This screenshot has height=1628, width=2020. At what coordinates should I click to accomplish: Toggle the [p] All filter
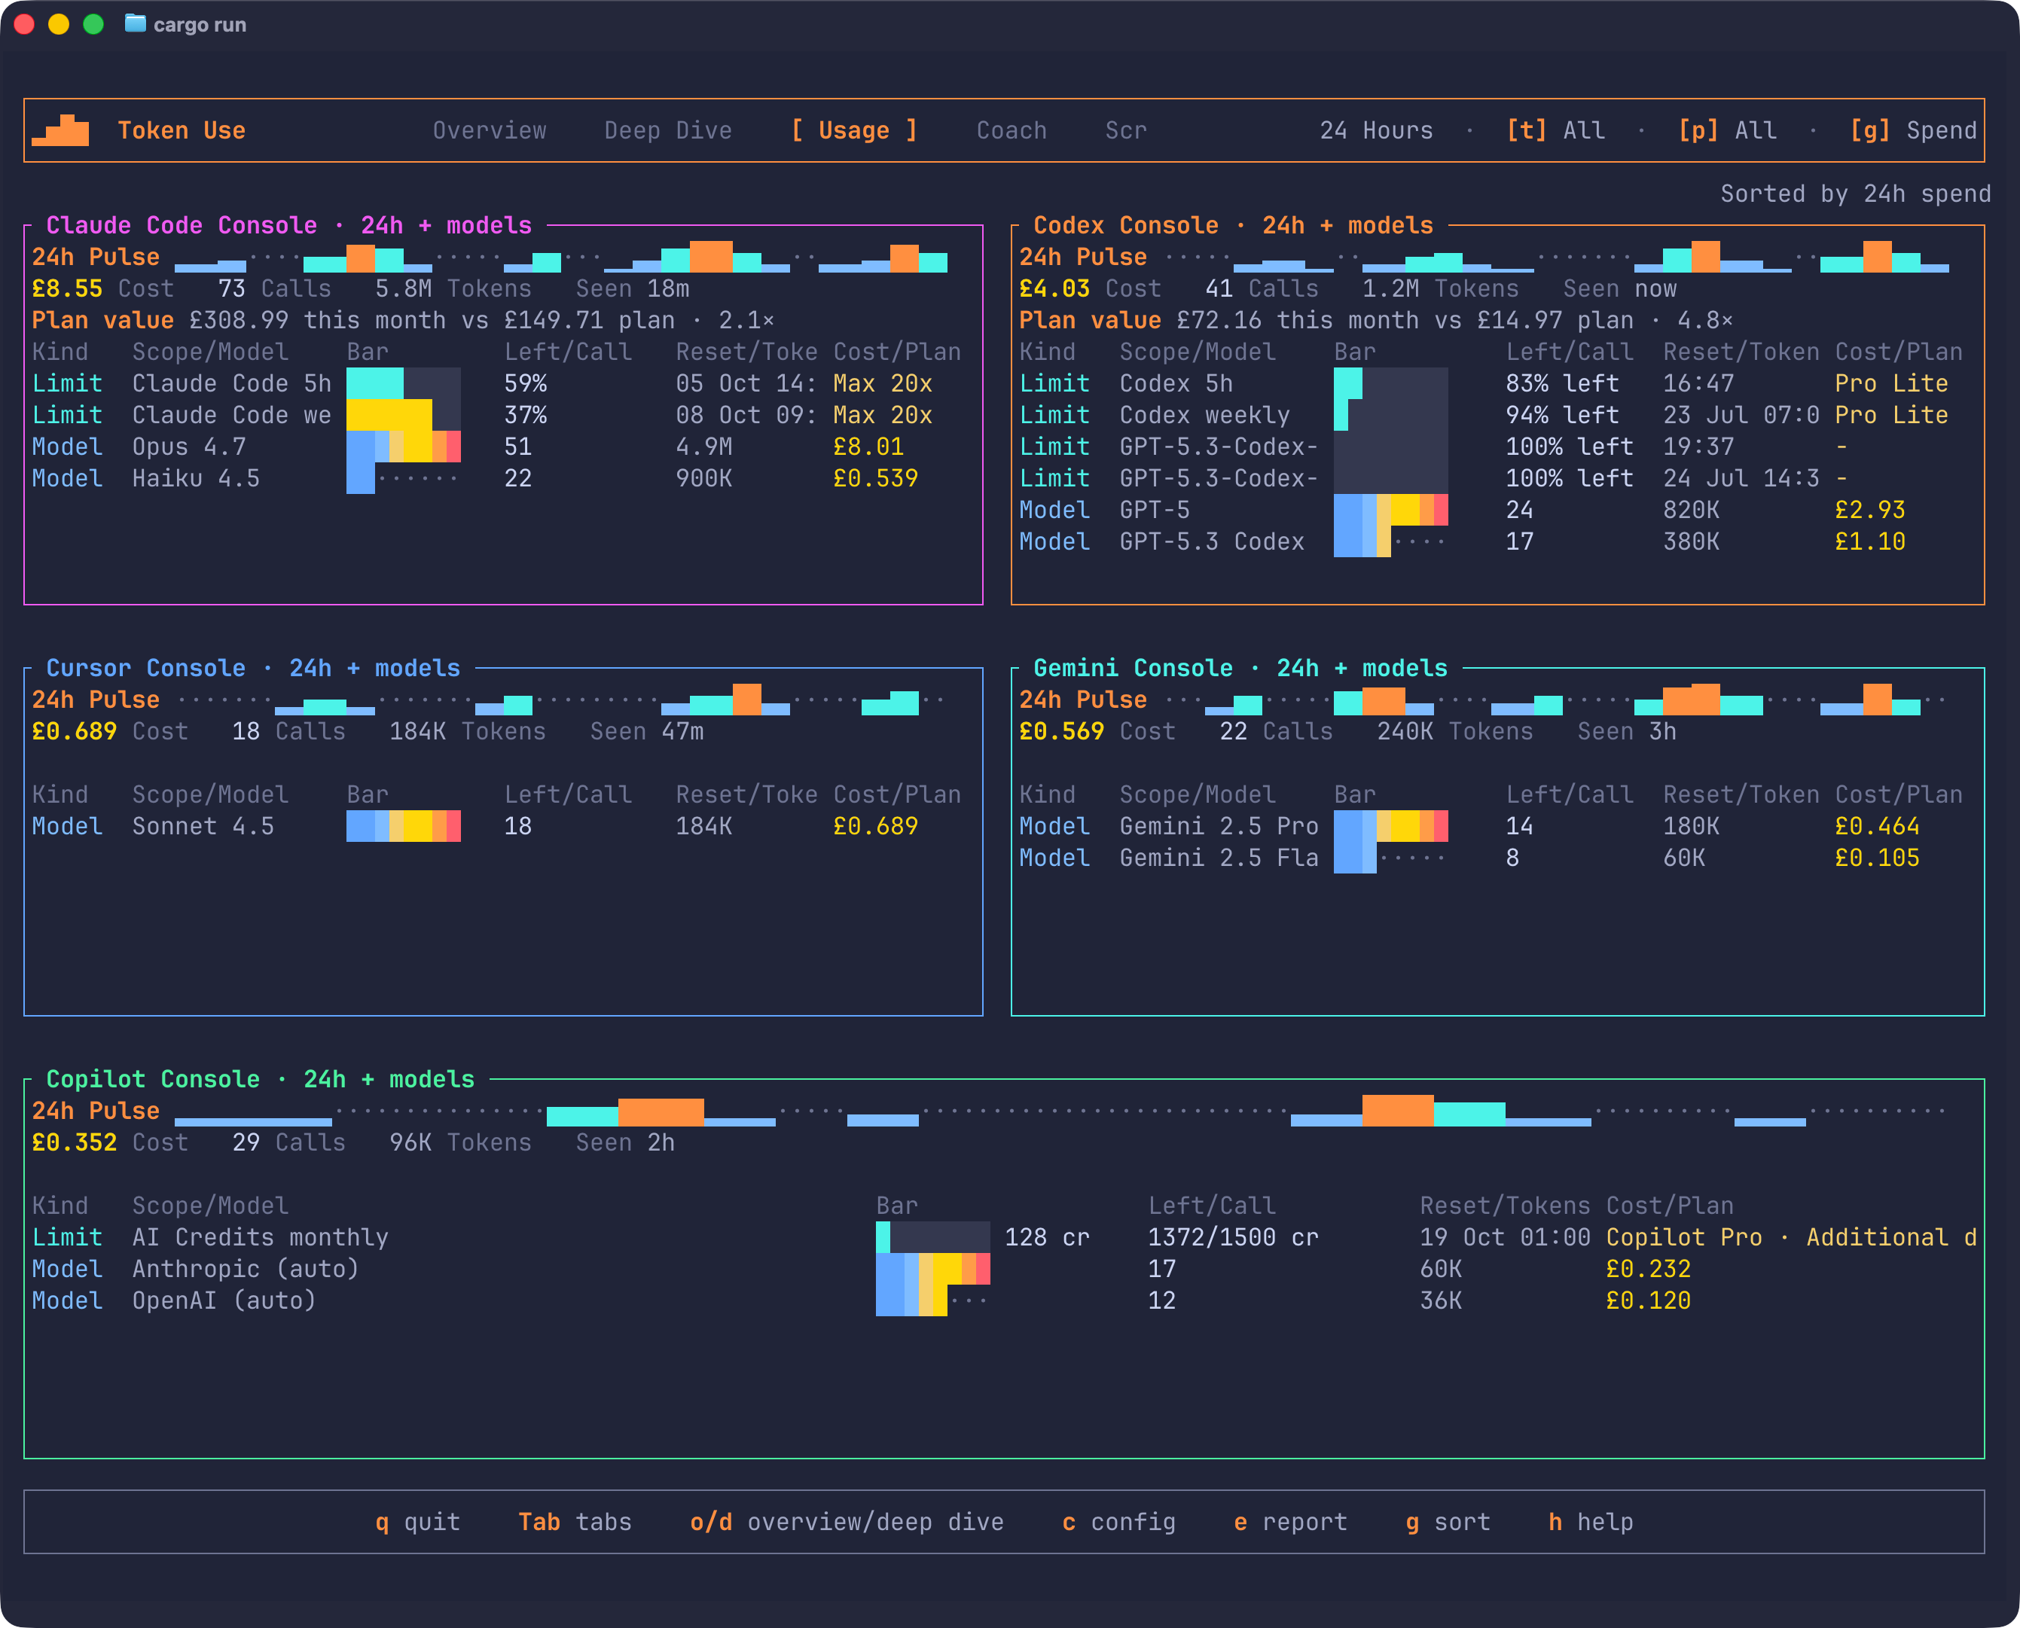(x=1726, y=130)
